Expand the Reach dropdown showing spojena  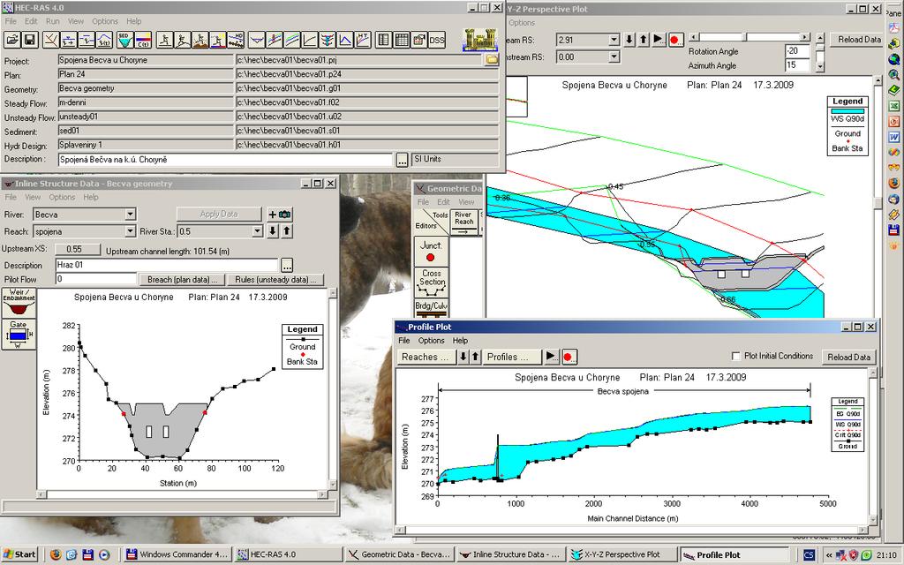click(131, 231)
